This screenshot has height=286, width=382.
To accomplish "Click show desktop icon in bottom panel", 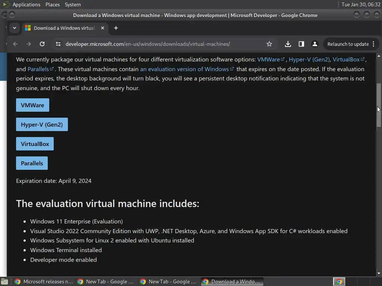I will [4, 282].
